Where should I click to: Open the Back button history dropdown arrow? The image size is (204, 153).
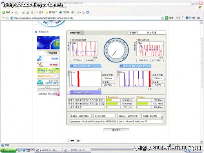(12, 13)
